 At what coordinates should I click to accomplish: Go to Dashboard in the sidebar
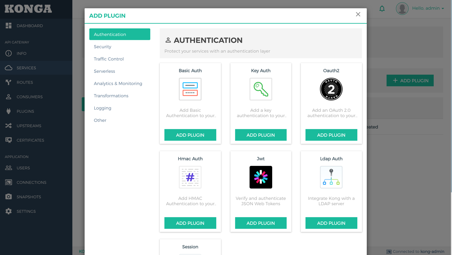click(x=36, y=26)
